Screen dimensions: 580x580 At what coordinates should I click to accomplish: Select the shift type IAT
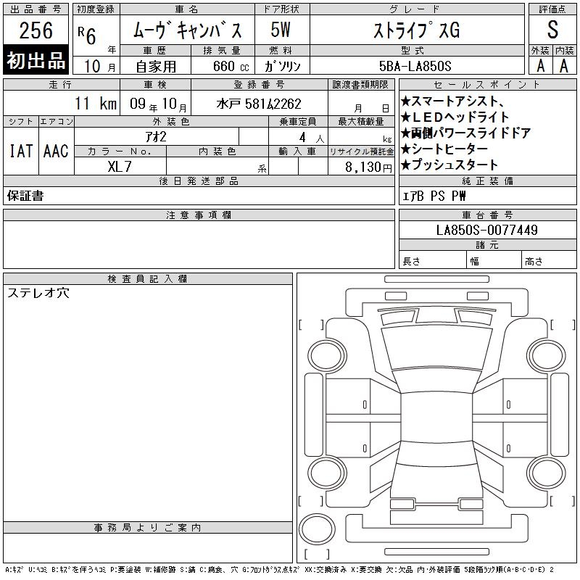(x=21, y=152)
